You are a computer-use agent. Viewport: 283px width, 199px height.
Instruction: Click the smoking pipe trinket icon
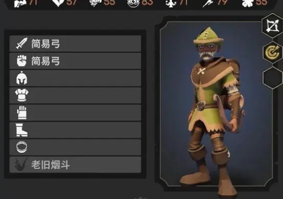[21, 164]
